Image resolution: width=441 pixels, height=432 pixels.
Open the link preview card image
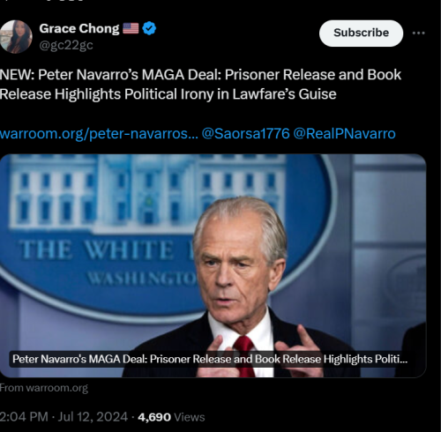click(213, 265)
